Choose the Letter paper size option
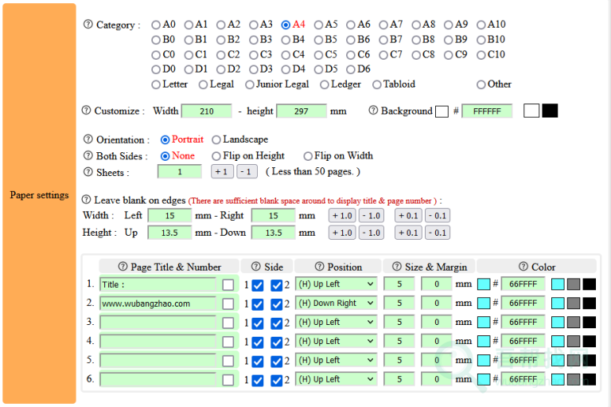 click(x=156, y=84)
